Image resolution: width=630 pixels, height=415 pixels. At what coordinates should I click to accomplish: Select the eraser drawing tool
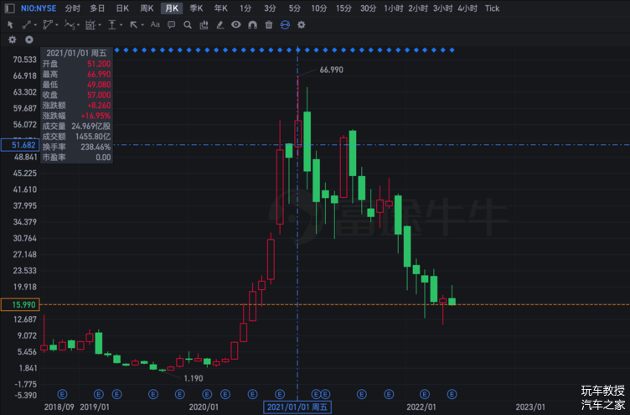coord(219,25)
